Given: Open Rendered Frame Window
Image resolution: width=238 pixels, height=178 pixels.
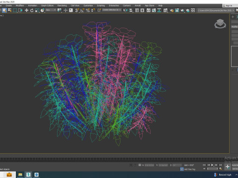Looking at the screenshot, I should coord(177,10).
